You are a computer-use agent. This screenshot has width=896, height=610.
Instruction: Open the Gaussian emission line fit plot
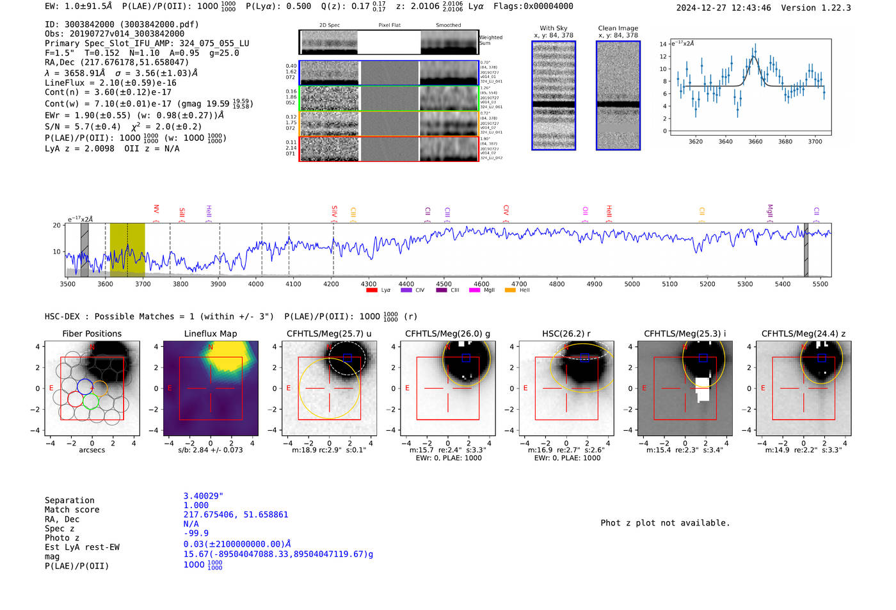tap(750, 87)
